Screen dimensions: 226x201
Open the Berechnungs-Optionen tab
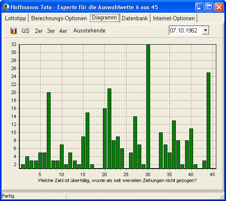click(x=59, y=18)
